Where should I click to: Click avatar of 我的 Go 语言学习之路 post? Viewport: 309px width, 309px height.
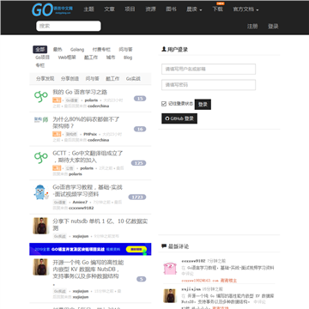tap(41, 97)
